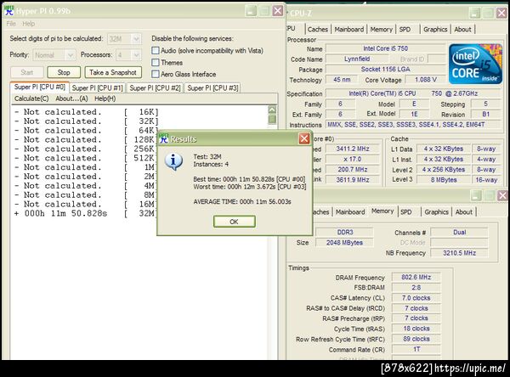Open Mainboard tab in upper CPU-Z window
Image resolution: width=510 pixels, height=377 pixels.
(x=349, y=29)
